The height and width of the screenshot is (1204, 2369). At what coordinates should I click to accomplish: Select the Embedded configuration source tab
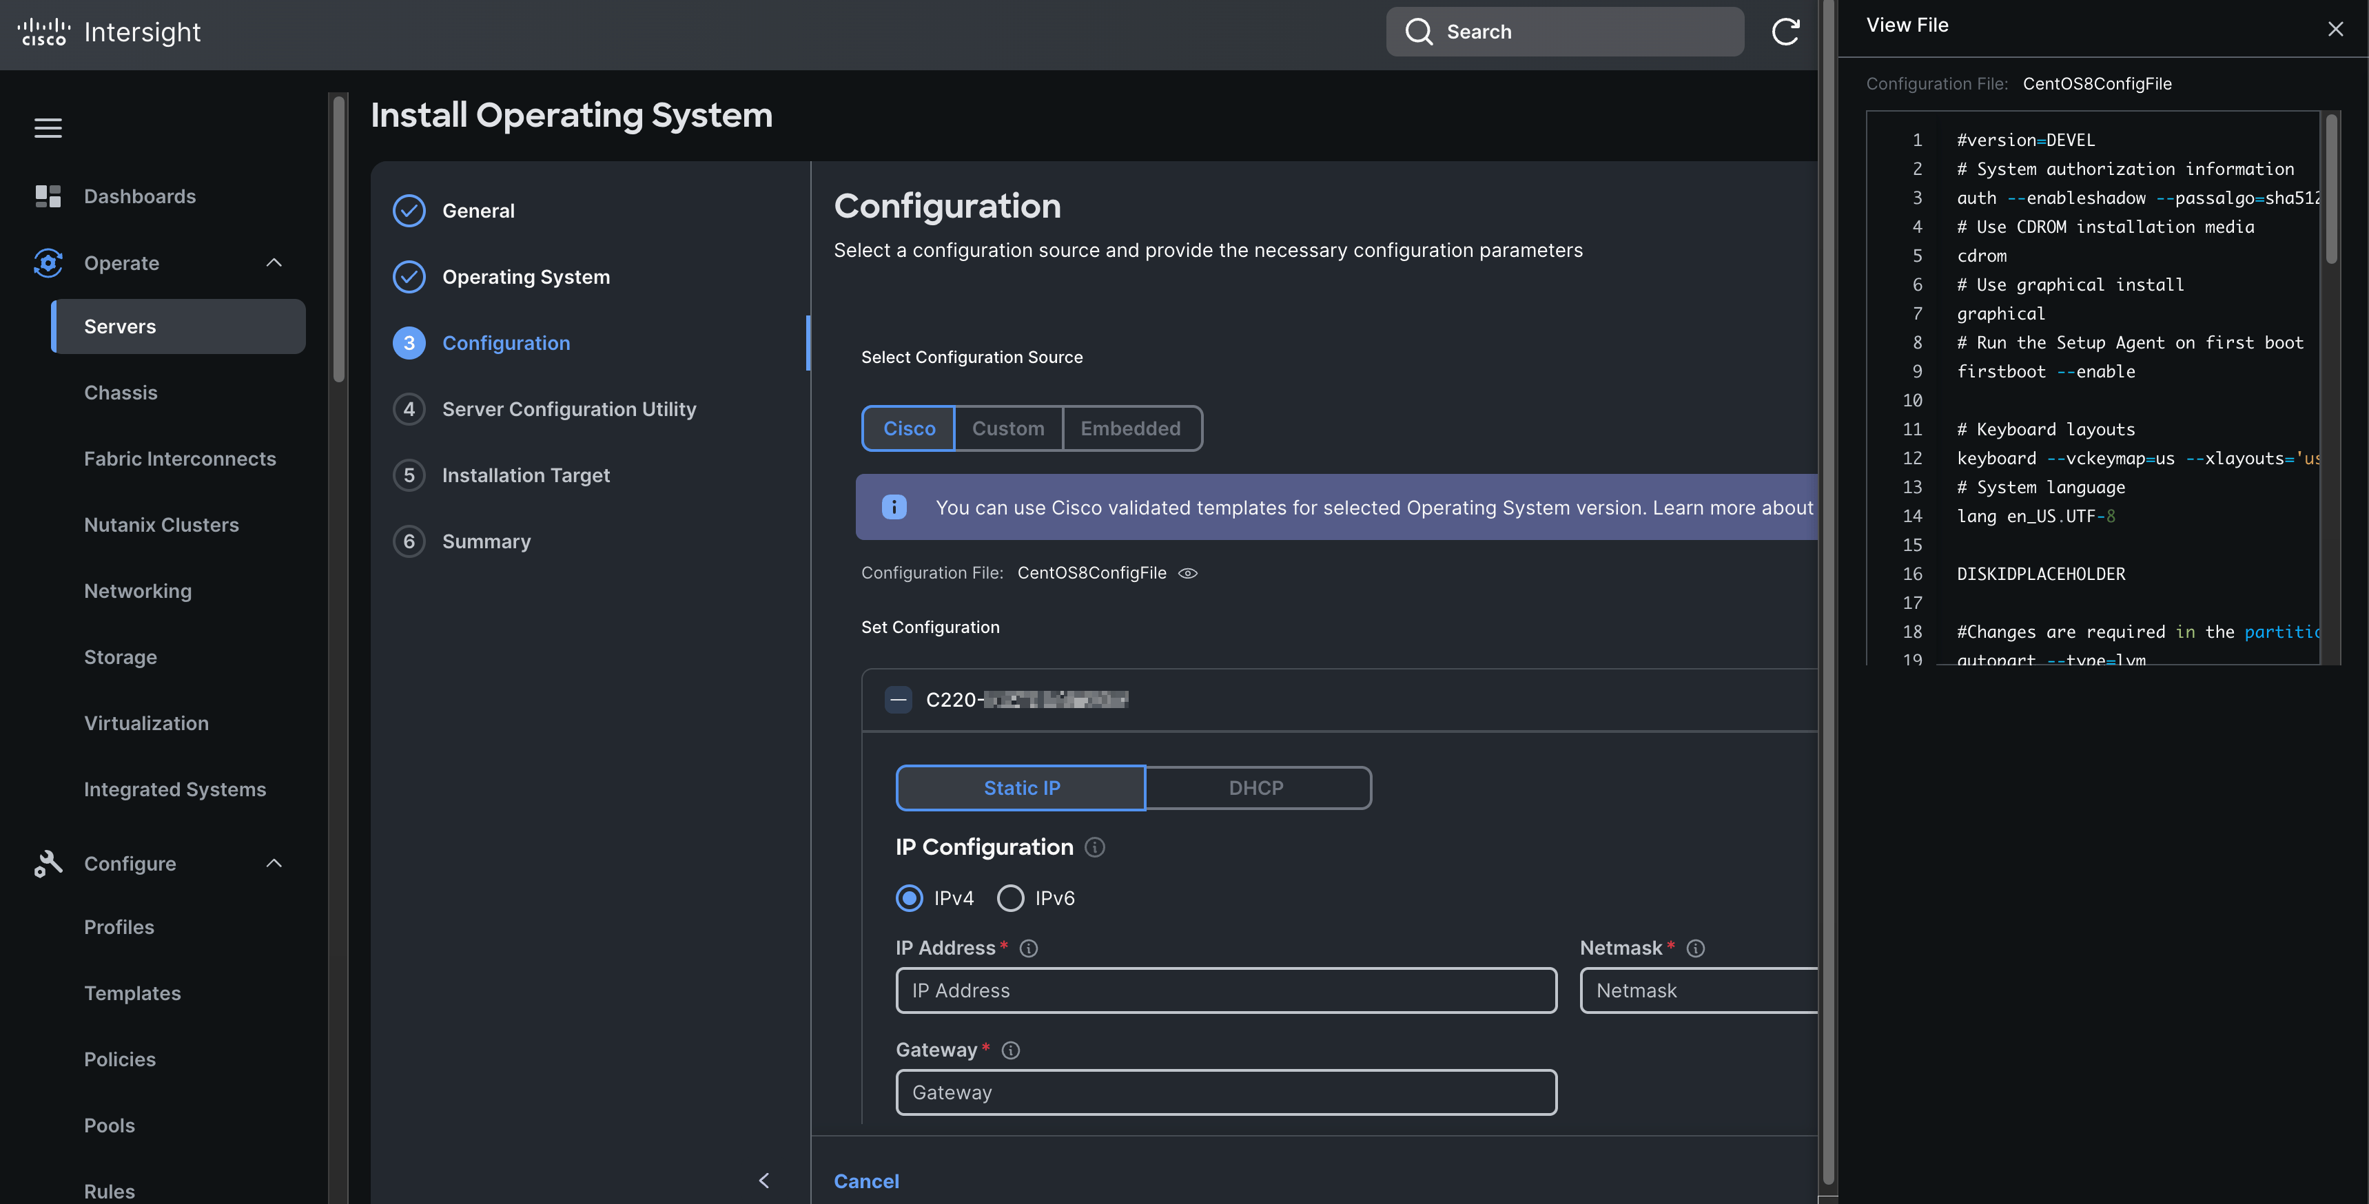coord(1129,428)
